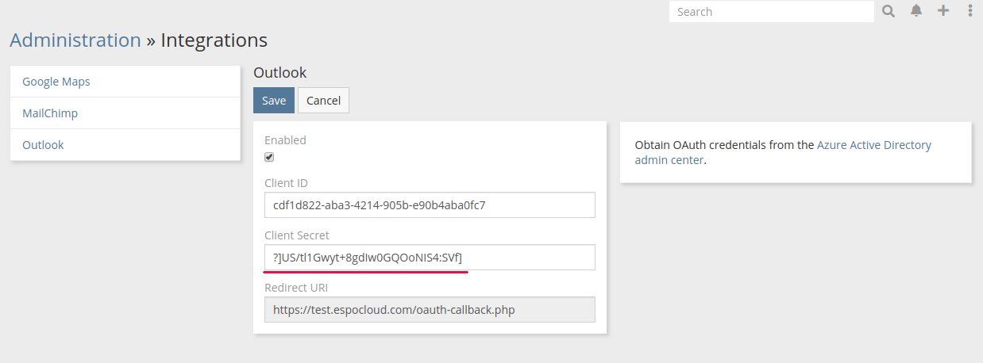Open the Azure Active Directory admin center link
Image resolution: width=983 pixels, height=363 pixels.
(x=873, y=145)
